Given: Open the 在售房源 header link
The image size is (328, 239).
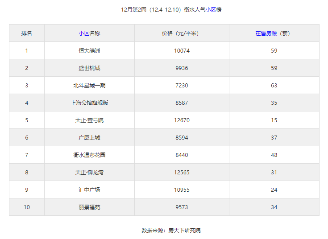Looking at the screenshot, I should click(x=266, y=33).
